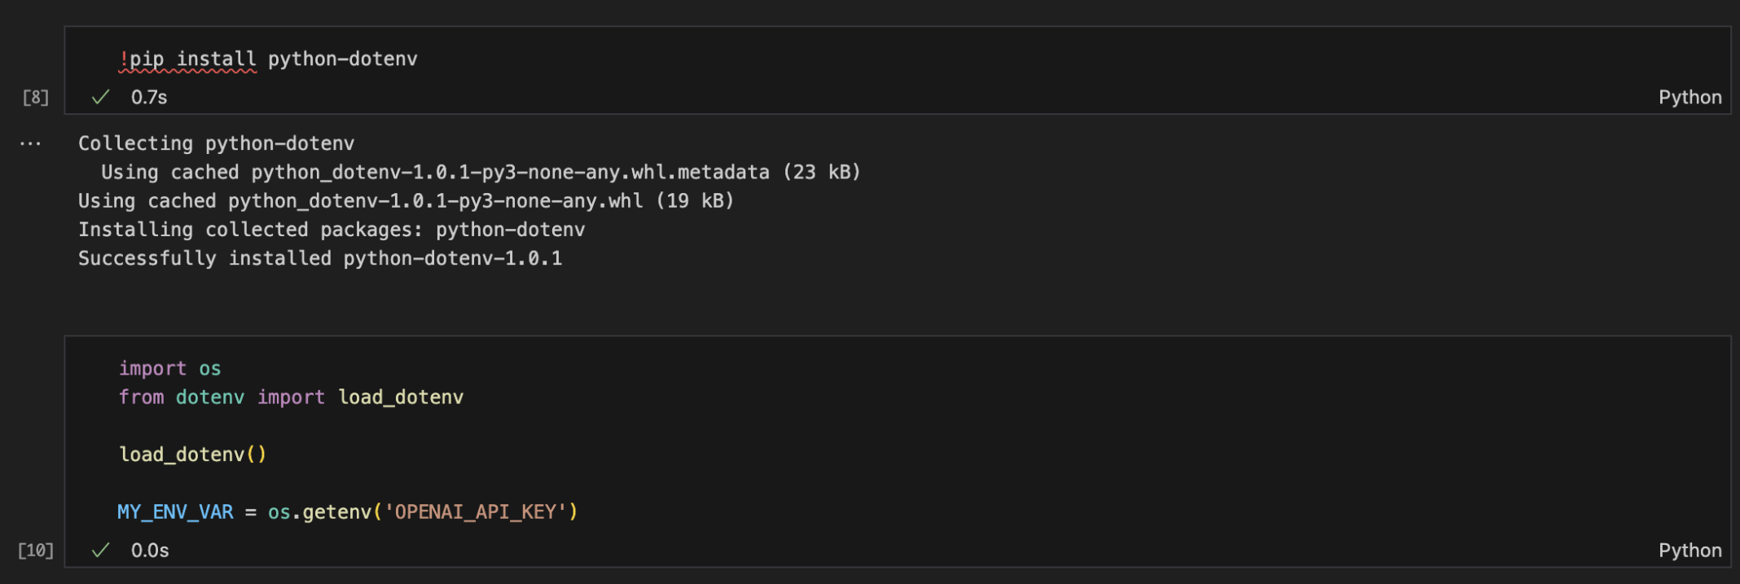Place cursor in the !pip install python-dotenv line
Image resolution: width=1740 pixels, height=584 pixels.
(x=269, y=59)
